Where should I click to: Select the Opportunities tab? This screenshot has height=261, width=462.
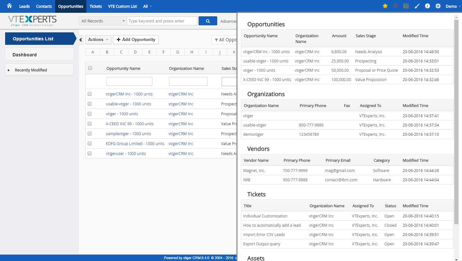(71, 6)
